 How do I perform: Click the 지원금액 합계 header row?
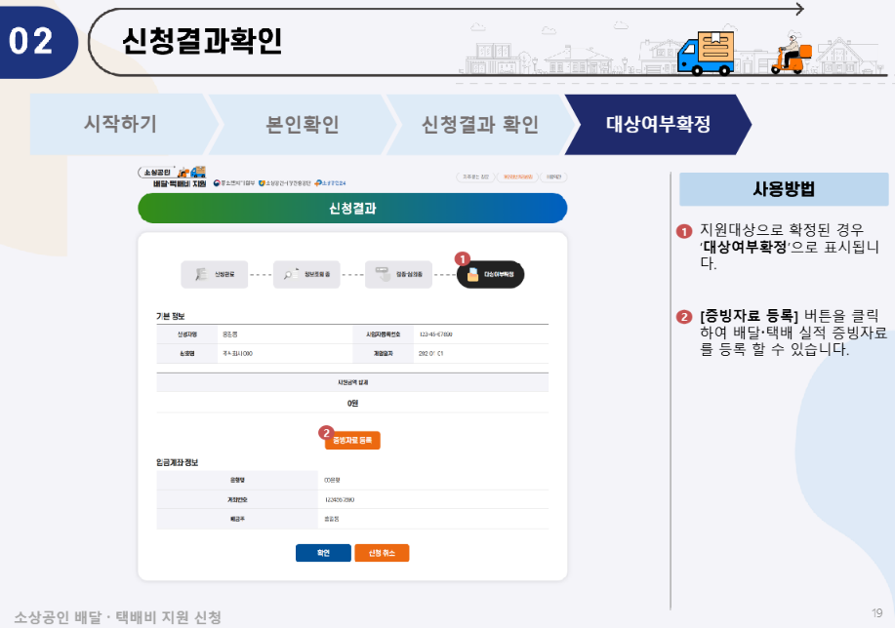tap(352, 382)
